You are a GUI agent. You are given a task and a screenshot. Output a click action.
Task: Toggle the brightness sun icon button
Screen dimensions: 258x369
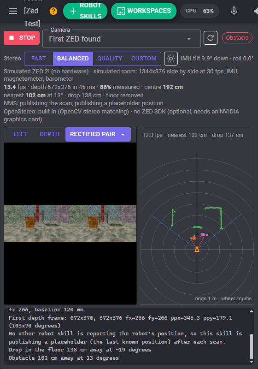tap(171, 59)
